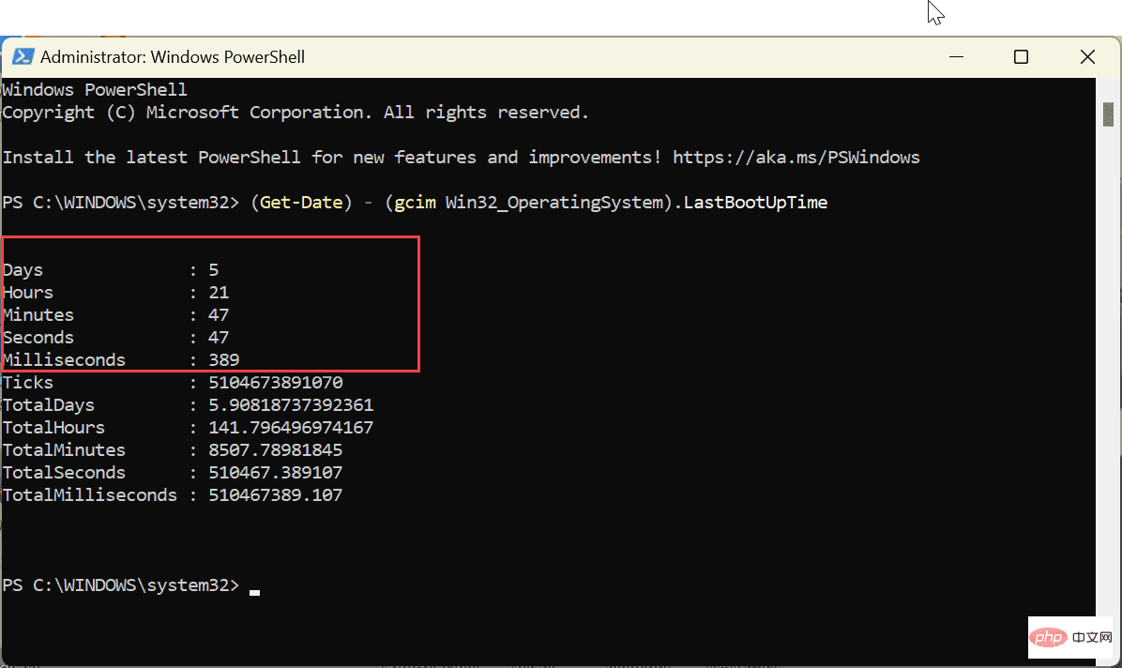The width and height of the screenshot is (1122, 668).
Task: Click the "Seconds" label in the output
Action: [x=38, y=337]
